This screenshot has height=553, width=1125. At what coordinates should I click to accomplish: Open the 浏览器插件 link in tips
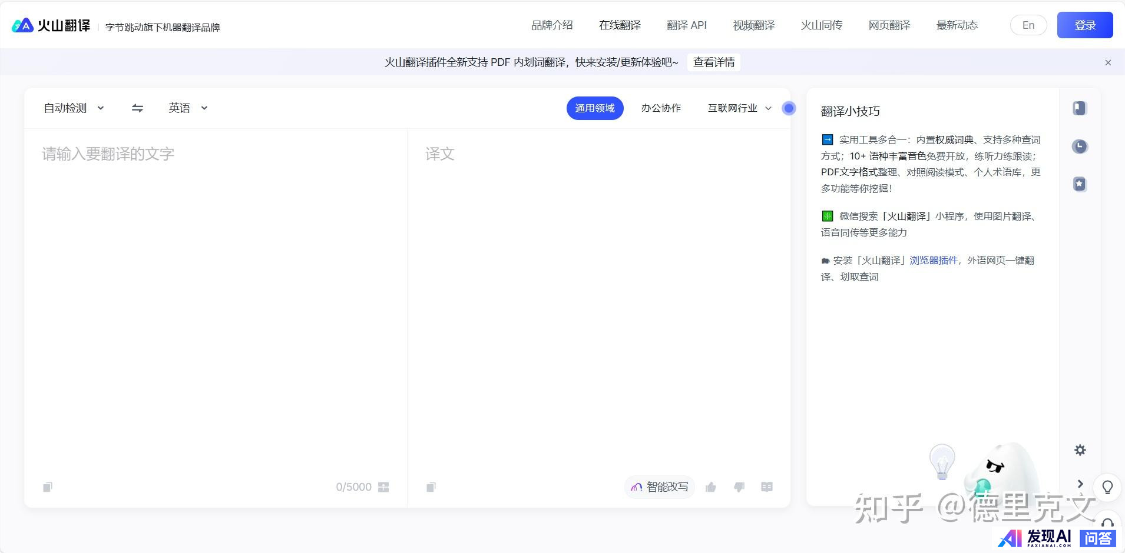934,260
